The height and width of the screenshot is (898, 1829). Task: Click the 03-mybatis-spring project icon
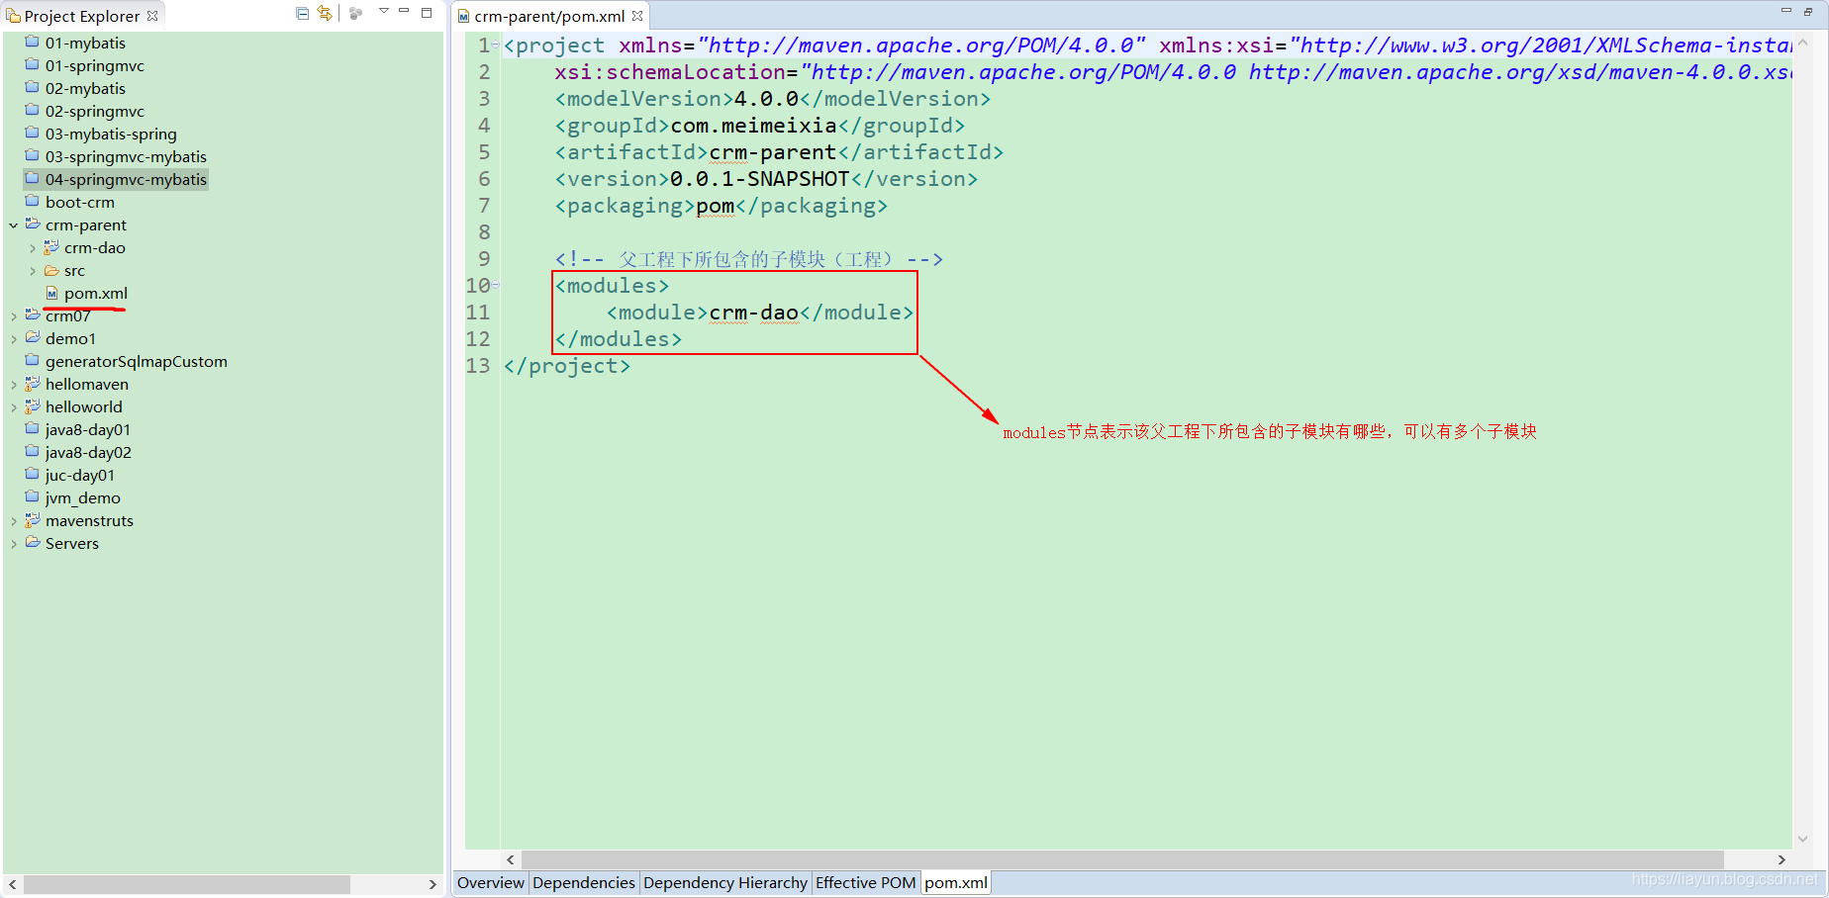(x=33, y=134)
